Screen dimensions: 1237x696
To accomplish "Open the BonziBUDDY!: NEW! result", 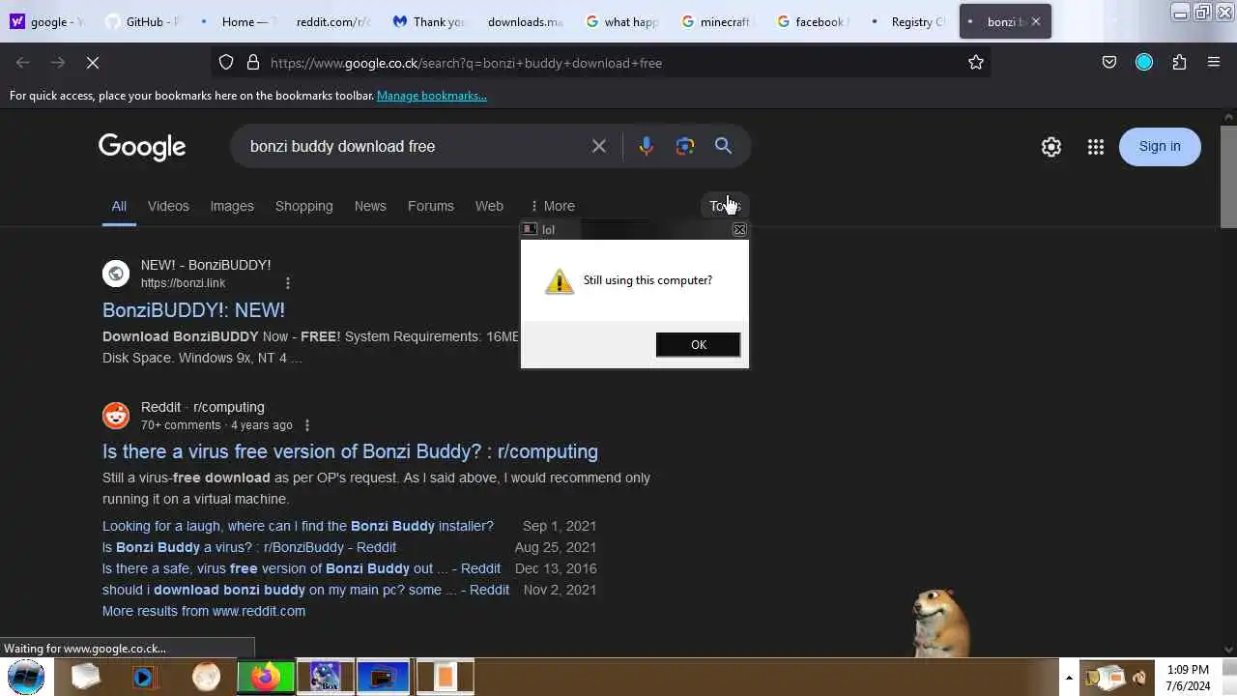I will [193, 310].
